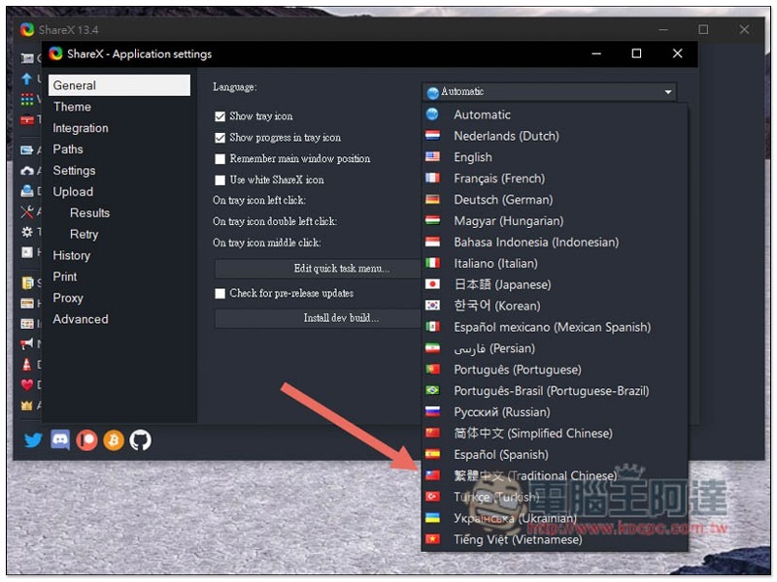777x582 pixels.
Task: Pick Русский (Russian) language
Action: click(x=555, y=413)
